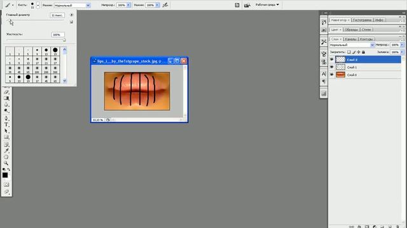The image size is (407, 228).
Task: Select the Gradient tool in toolbox
Action: 6,98
